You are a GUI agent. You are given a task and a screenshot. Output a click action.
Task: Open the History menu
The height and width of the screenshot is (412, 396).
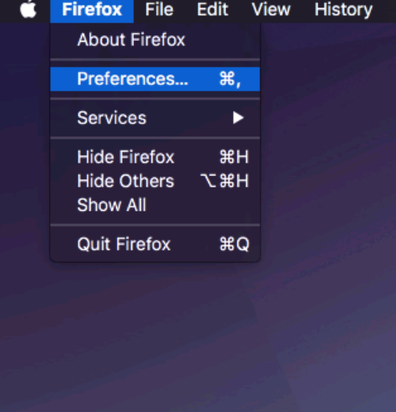(343, 10)
